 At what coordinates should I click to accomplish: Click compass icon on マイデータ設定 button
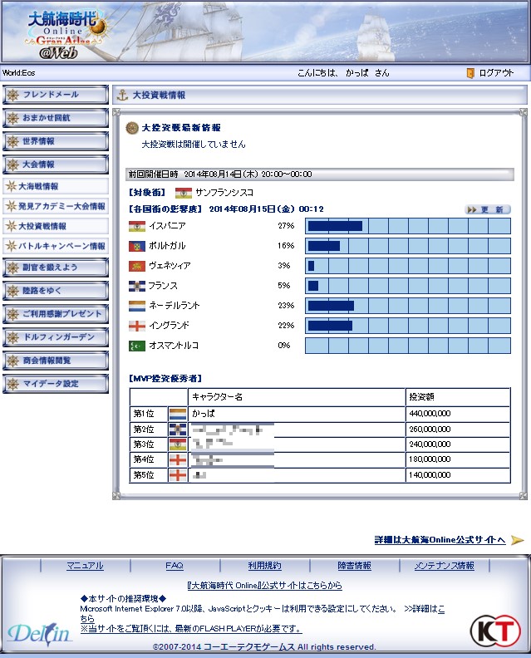click(x=12, y=384)
